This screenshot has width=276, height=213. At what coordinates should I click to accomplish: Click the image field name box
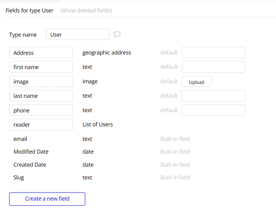pos(41,81)
